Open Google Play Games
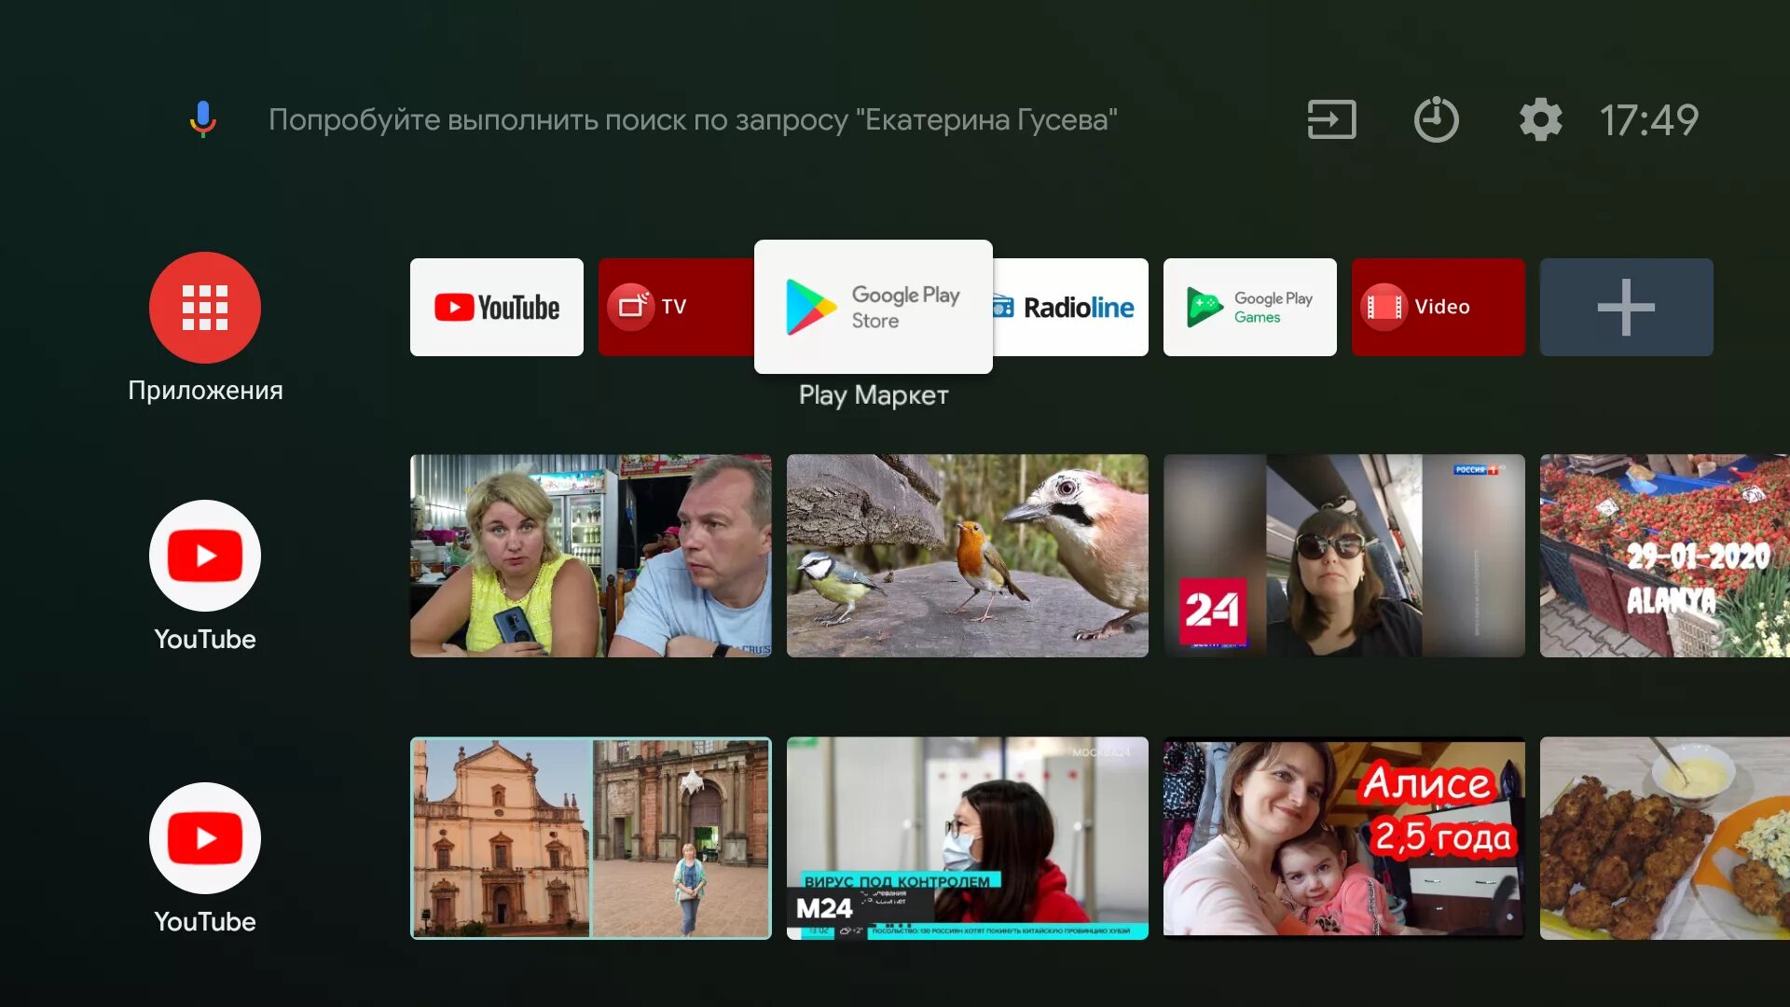 [x=1249, y=306]
